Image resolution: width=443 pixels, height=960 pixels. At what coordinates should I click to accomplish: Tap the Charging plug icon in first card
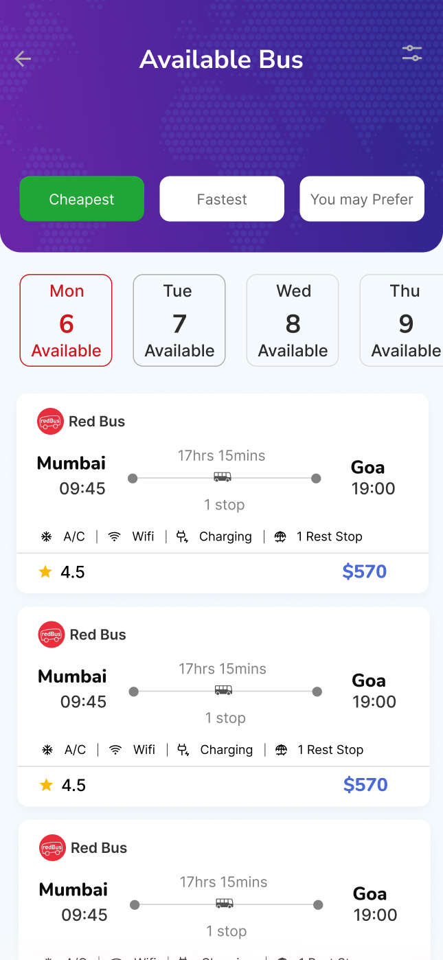coord(182,537)
